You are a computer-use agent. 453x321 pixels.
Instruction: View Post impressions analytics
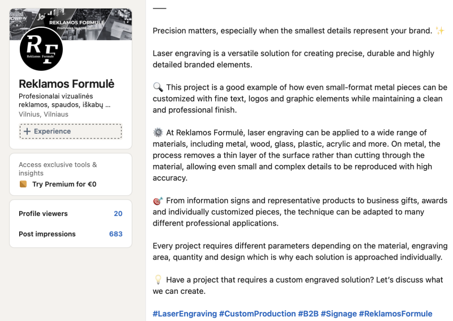[x=47, y=234]
